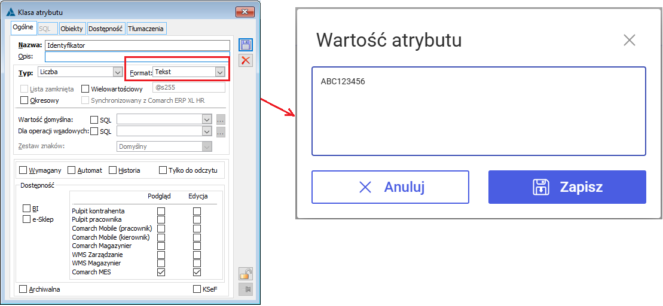Close the Klasa atrybutu window
663x306 pixels.
[245, 13]
